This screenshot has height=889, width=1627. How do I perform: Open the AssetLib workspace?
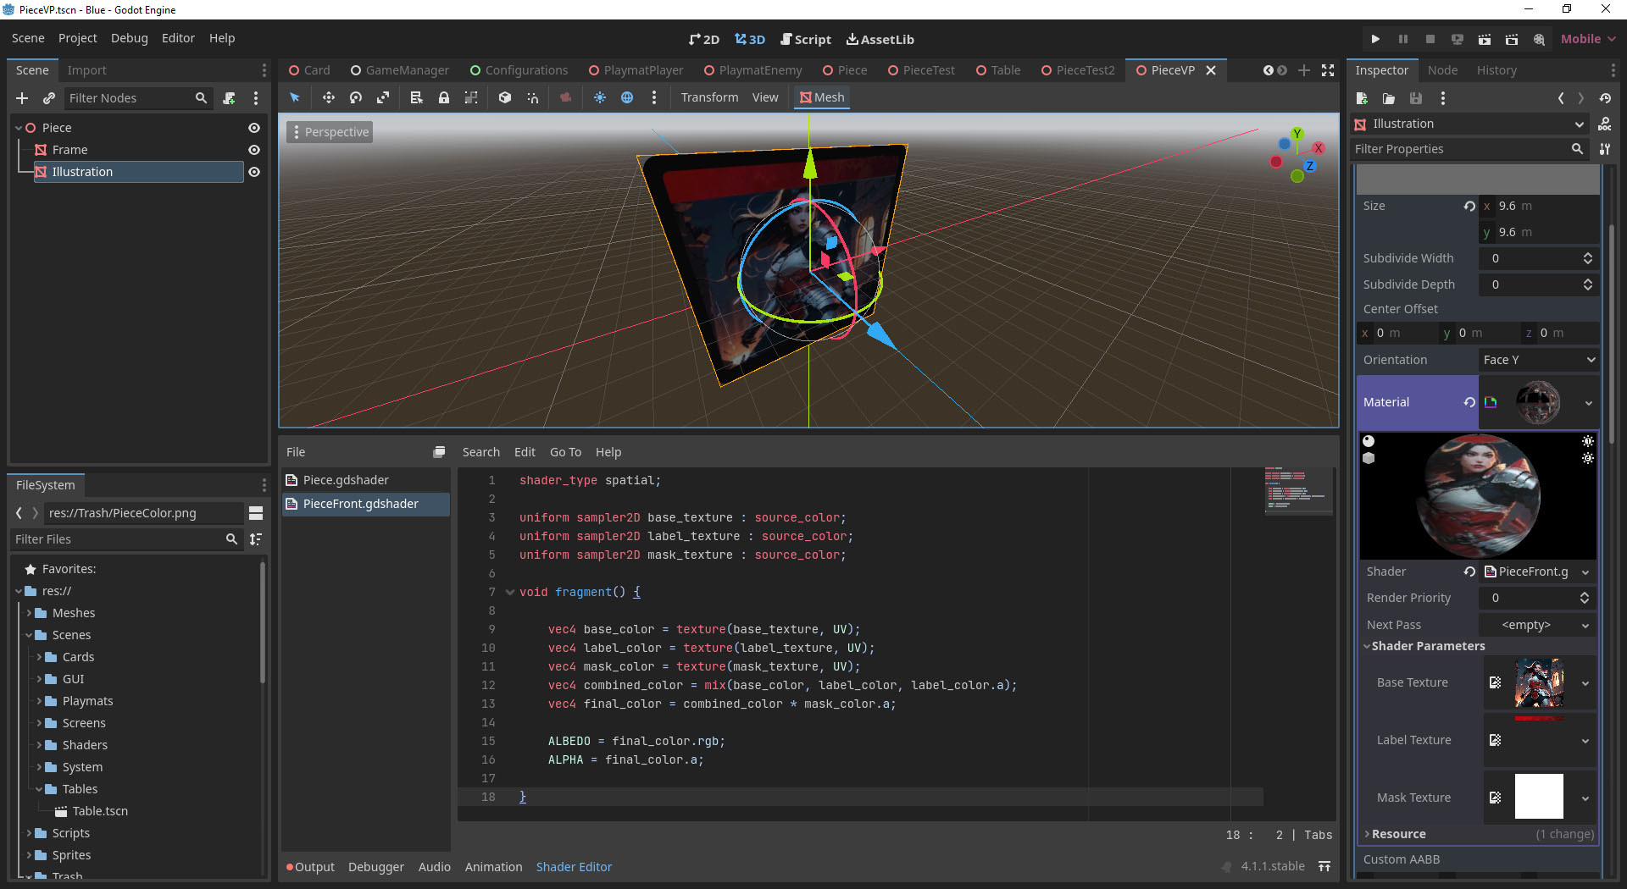click(880, 39)
